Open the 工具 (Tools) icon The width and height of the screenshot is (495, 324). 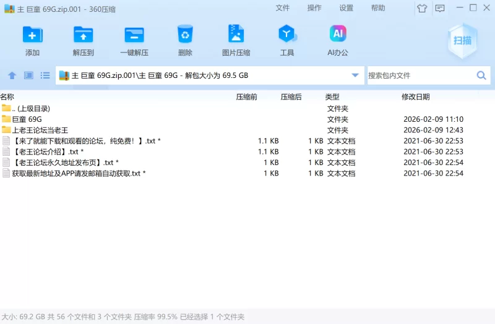(287, 35)
